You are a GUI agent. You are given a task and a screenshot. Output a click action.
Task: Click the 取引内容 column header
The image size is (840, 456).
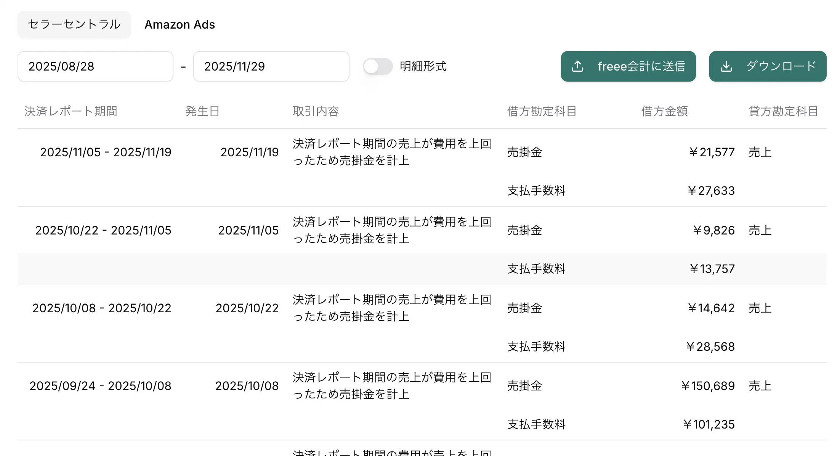click(316, 111)
